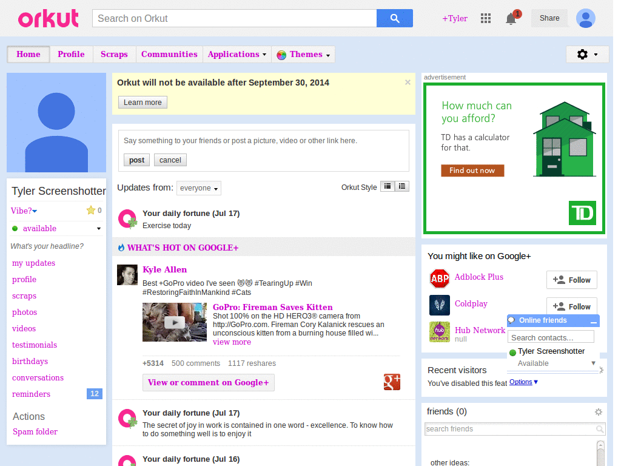Open the Google apps grid icon
The width and height of the screenshot is (621, 466).
[x=486, y=18]
